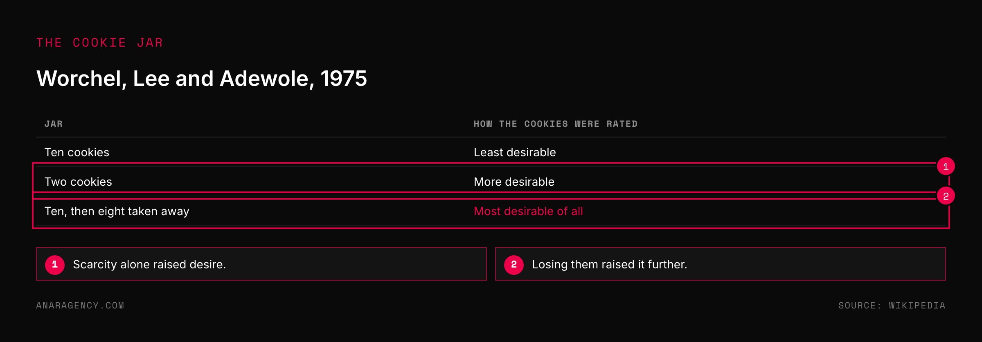The width and height of the screenshot is (982, 342).
Task: Click the 'Two cookies' row label
Action: (78, 182)
